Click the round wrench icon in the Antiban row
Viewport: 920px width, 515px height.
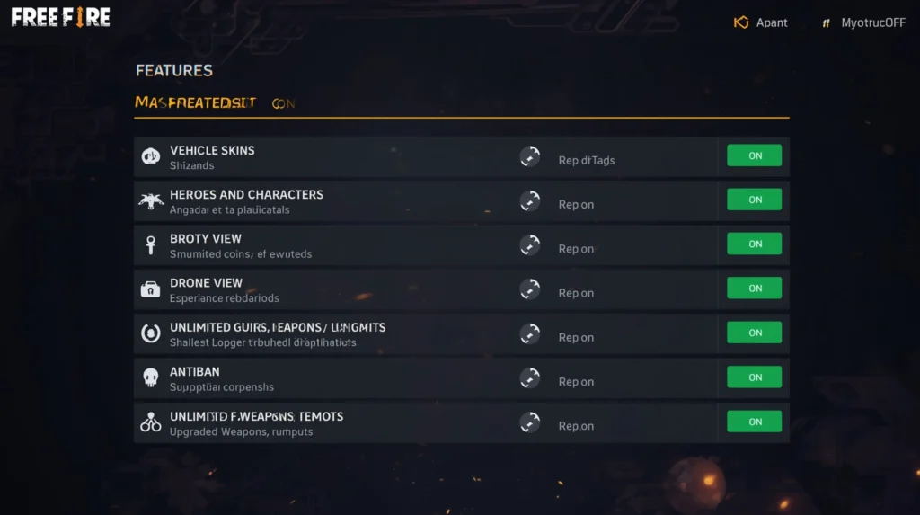(x=530, y=378)
